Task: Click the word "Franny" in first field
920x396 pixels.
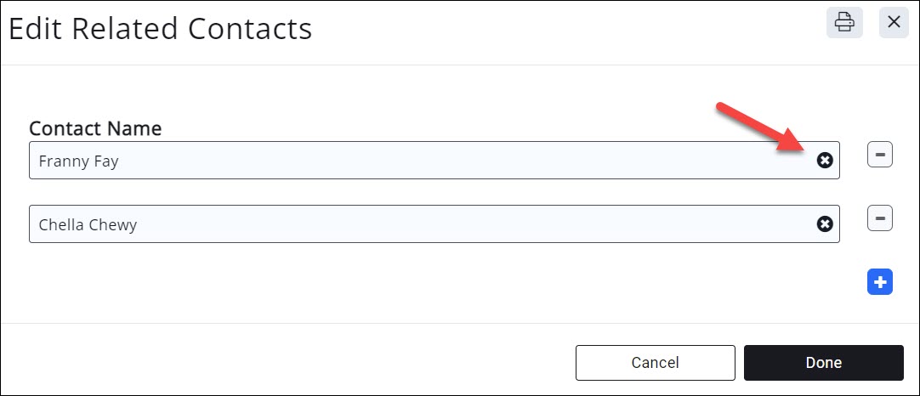Action: (x=63, y=161)
